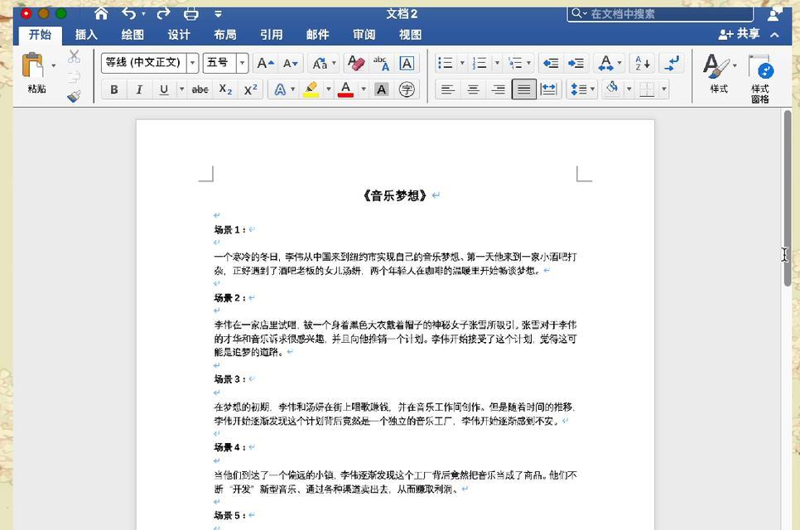800x530 pixels.
Task: Insert bulleted list
Action: point(446,63)
